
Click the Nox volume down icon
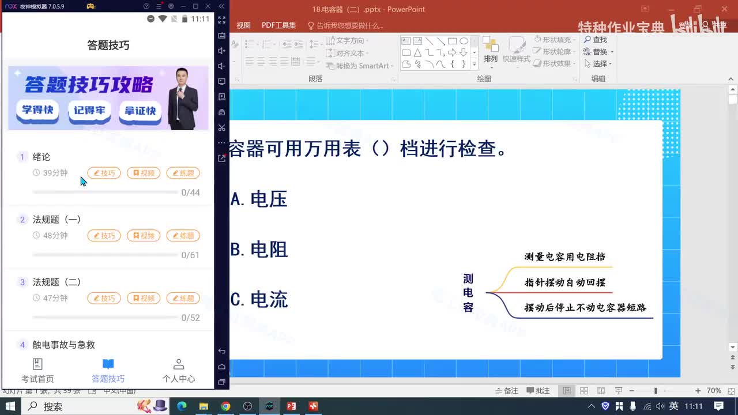[x=222, y=66]
